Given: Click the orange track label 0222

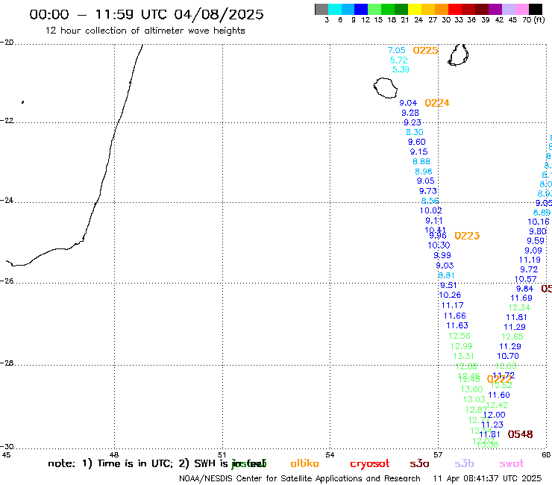Looking at the screenshot, I should pyautogui.click(x=499, y=379).
